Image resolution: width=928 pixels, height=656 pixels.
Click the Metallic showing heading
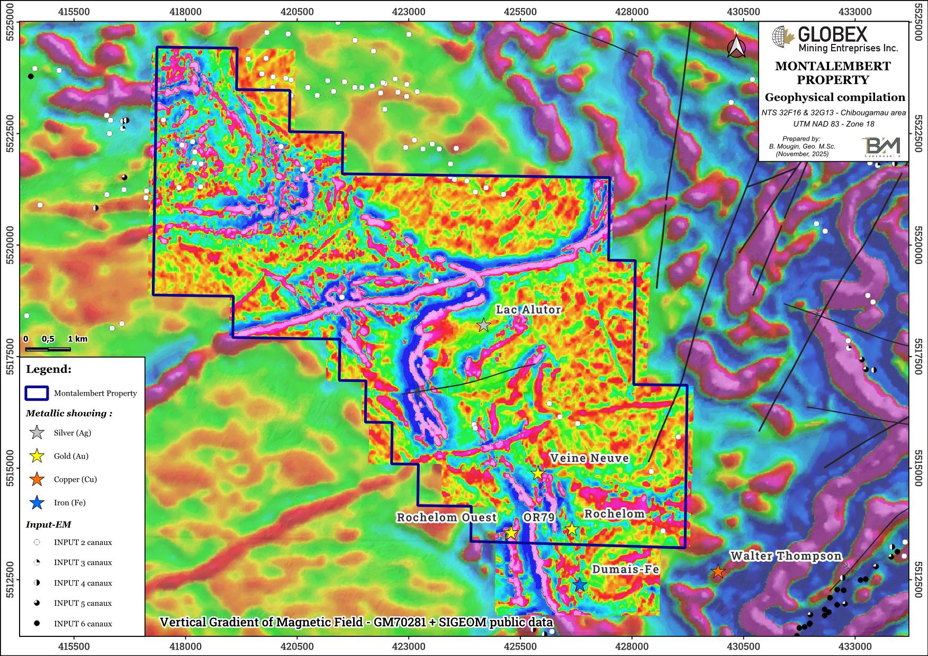(69, 414)
